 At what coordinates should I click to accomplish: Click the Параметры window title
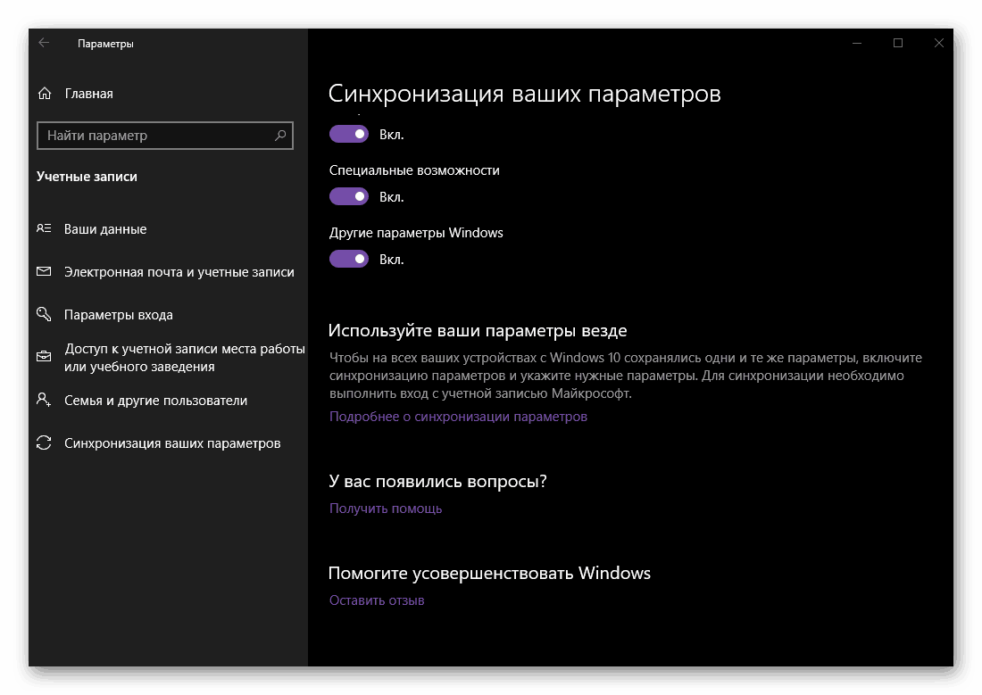[x=105, y=44]
